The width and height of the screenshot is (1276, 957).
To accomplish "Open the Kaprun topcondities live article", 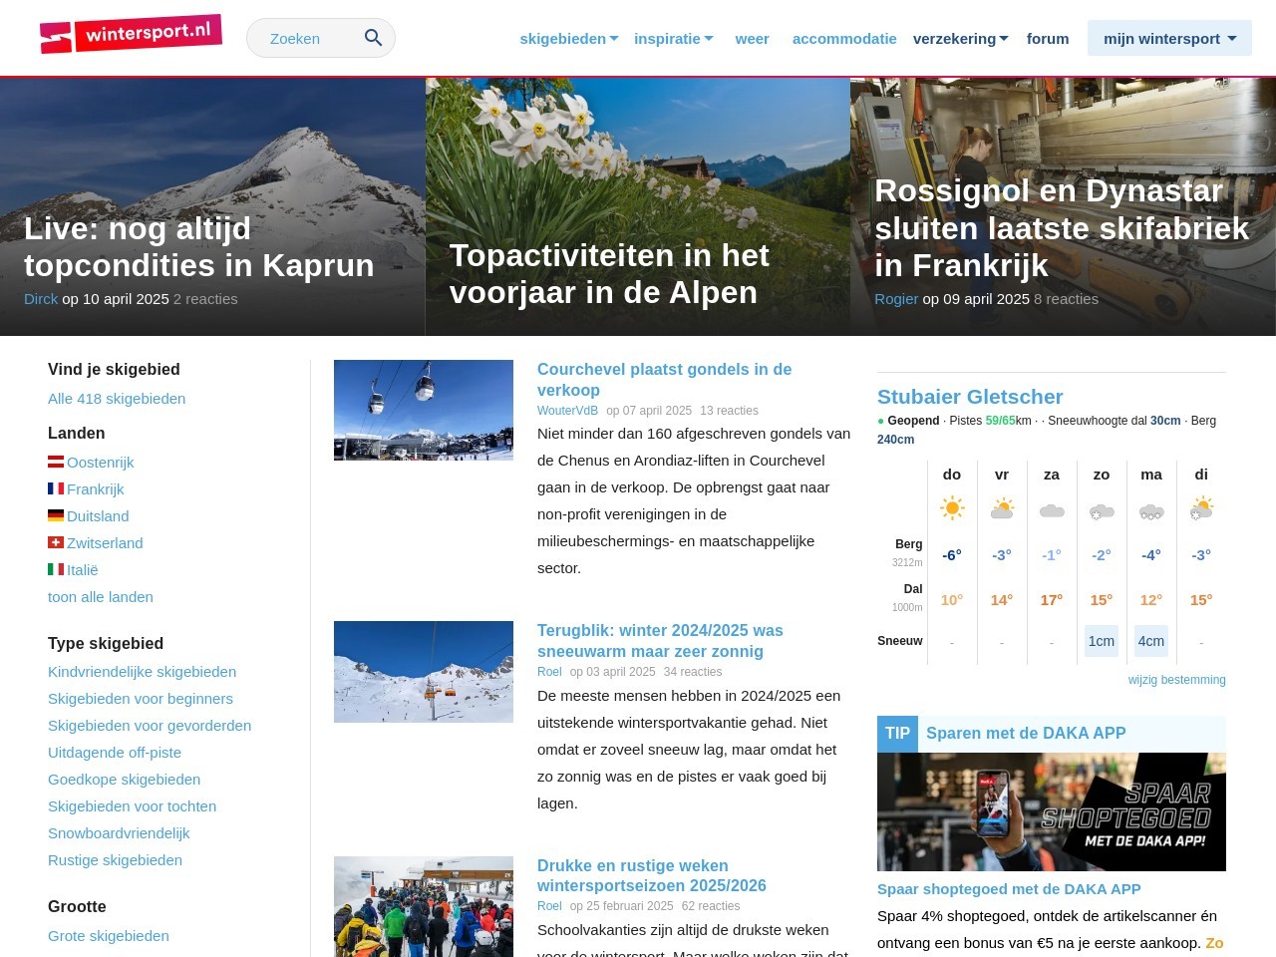I will tap(199, 247).
